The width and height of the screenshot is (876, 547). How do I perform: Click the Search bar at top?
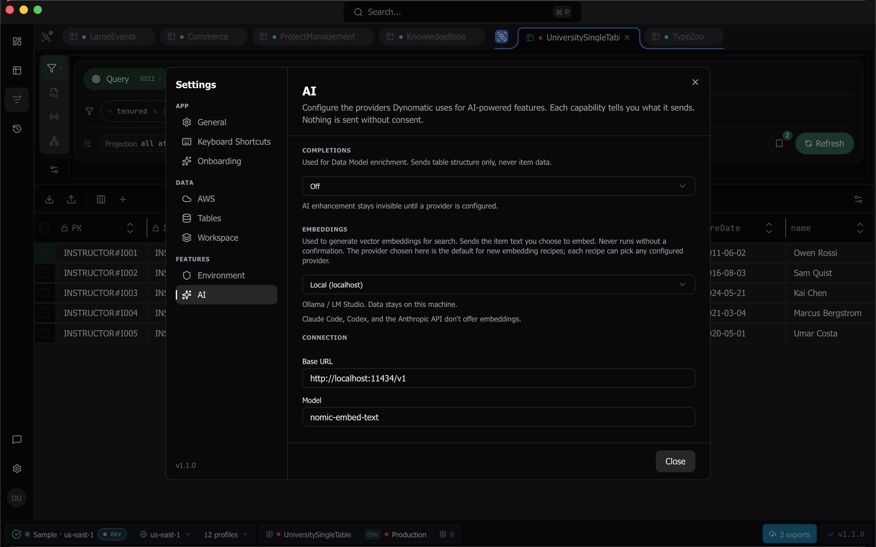click(462, 12)
